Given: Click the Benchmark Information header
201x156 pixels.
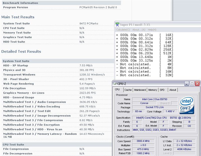Looking at the screenshot, I should [x=61, y=3].
